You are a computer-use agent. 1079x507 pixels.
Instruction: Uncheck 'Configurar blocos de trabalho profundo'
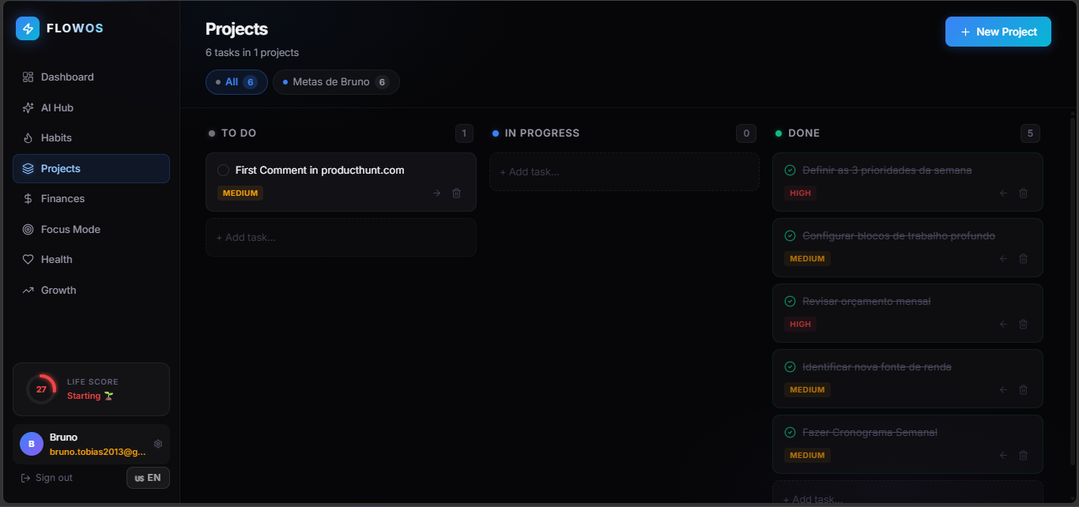tap(790, 236)
